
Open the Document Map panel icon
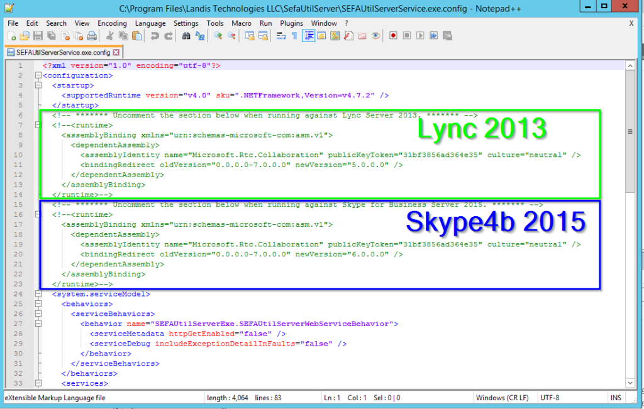click(x=335, y=36)
